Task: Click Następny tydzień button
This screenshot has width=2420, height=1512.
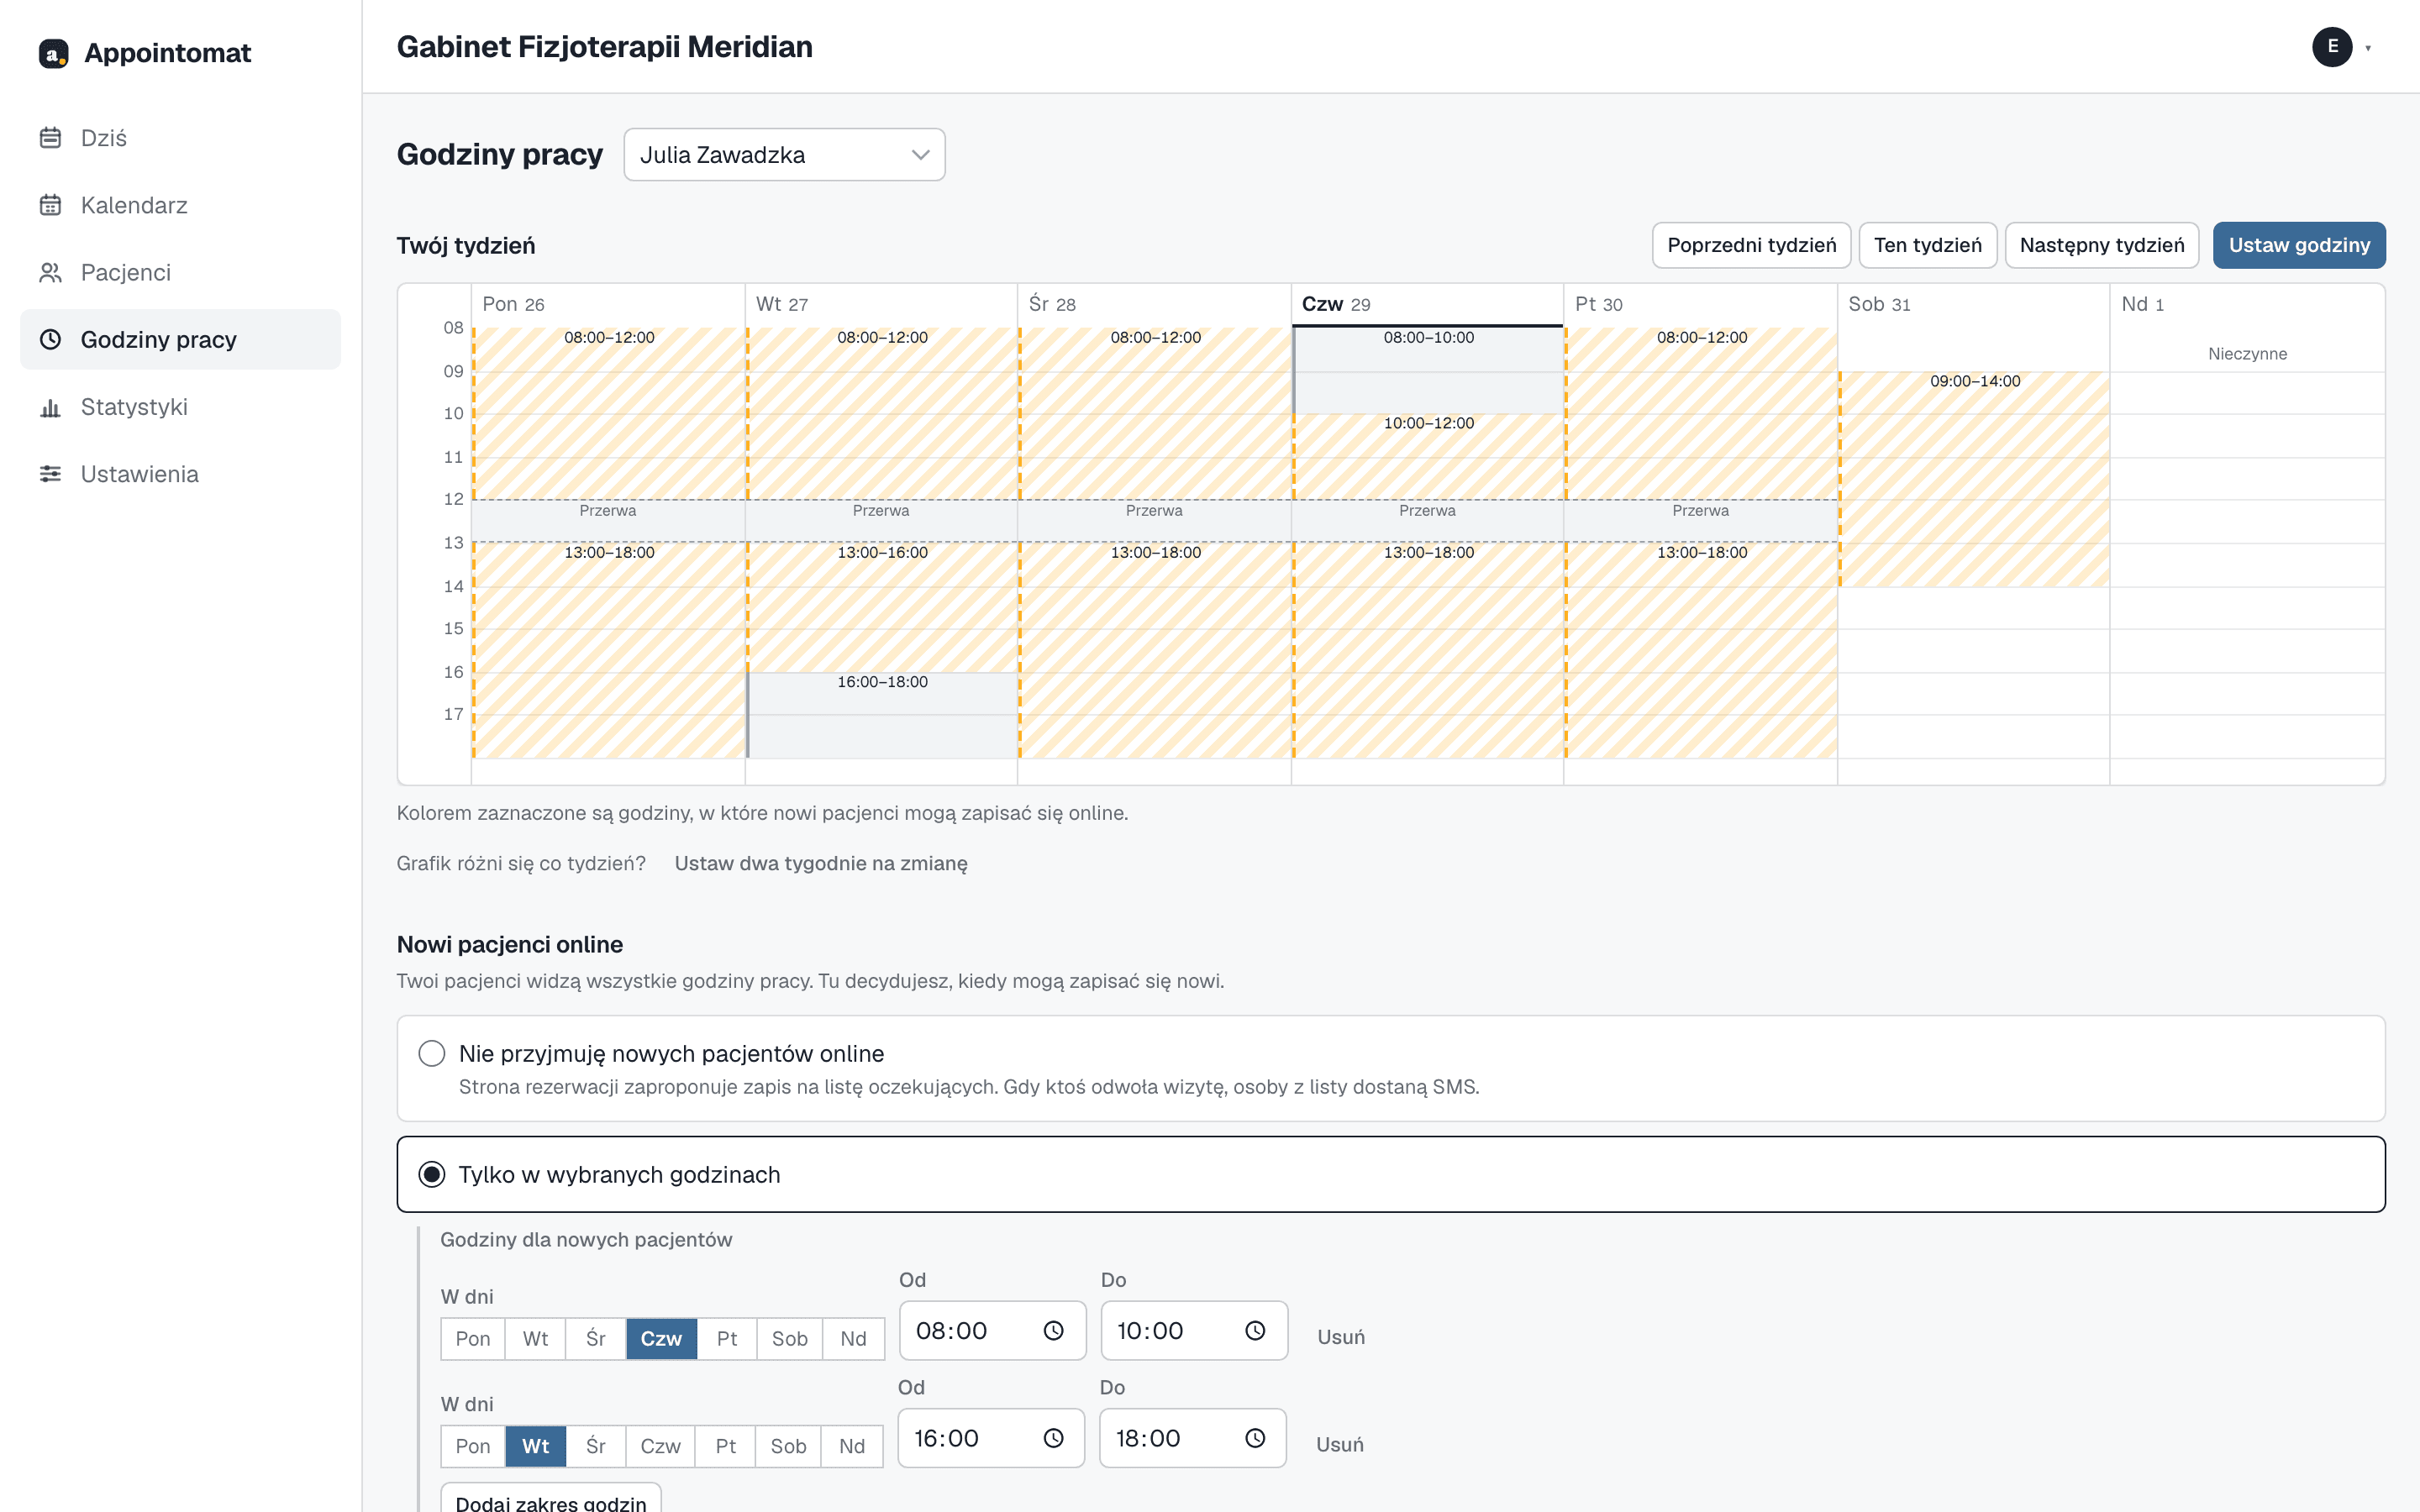Action: 2101,245
